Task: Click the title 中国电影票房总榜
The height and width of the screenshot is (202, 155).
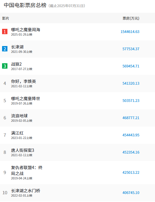Action: point(25,5)
